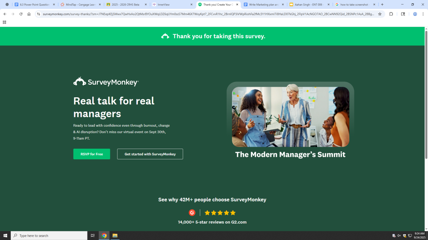Click the browser forward arrow
The image size is (428, 240).
coord(13,14)
